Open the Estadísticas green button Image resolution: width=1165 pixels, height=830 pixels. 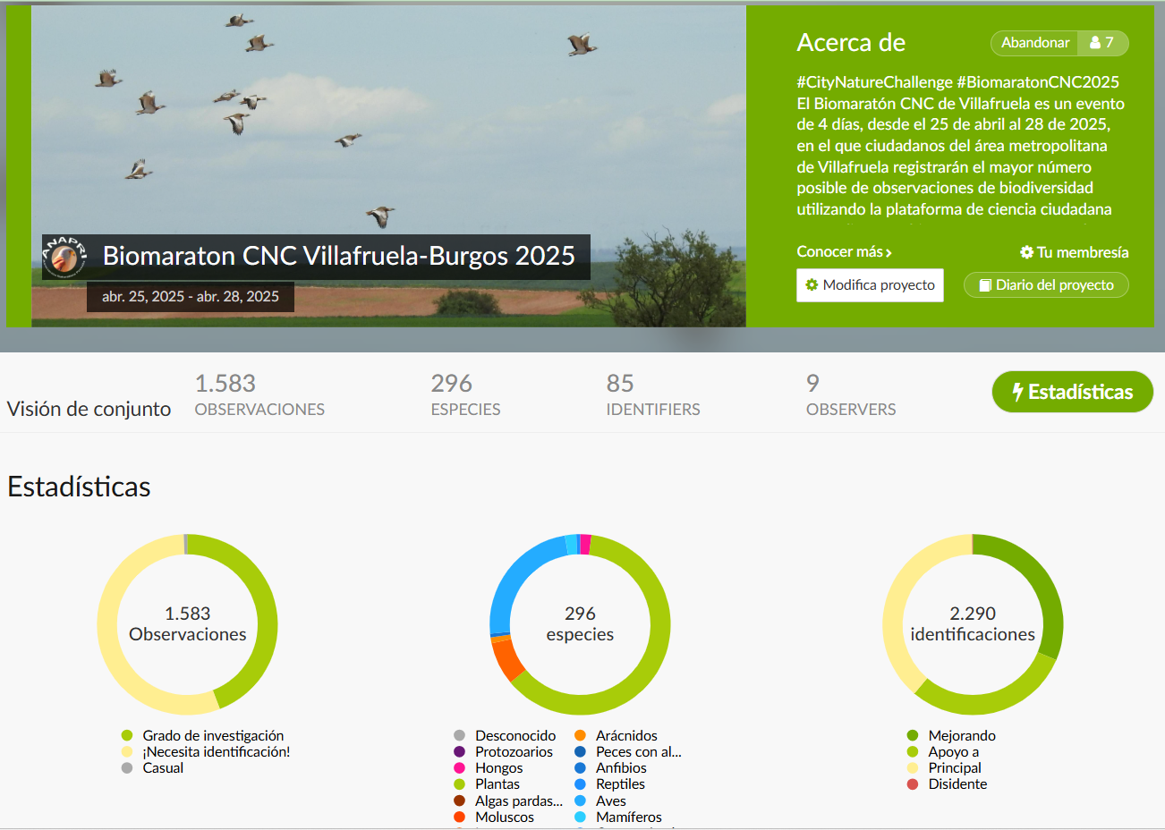(x=1072, y=392)
